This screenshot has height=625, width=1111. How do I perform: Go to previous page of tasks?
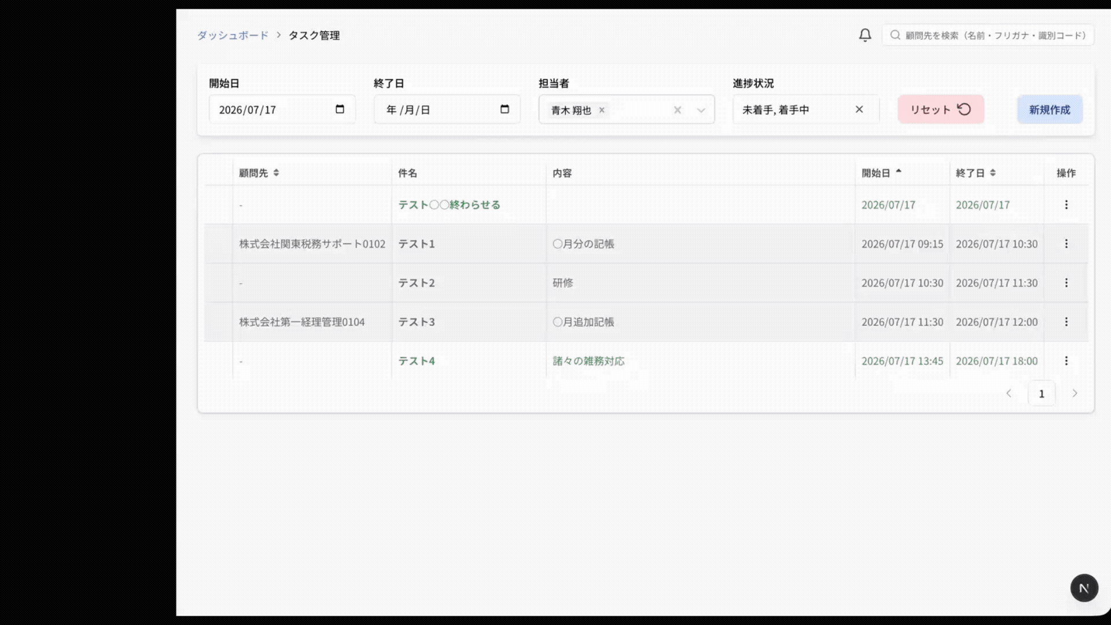1009,394
